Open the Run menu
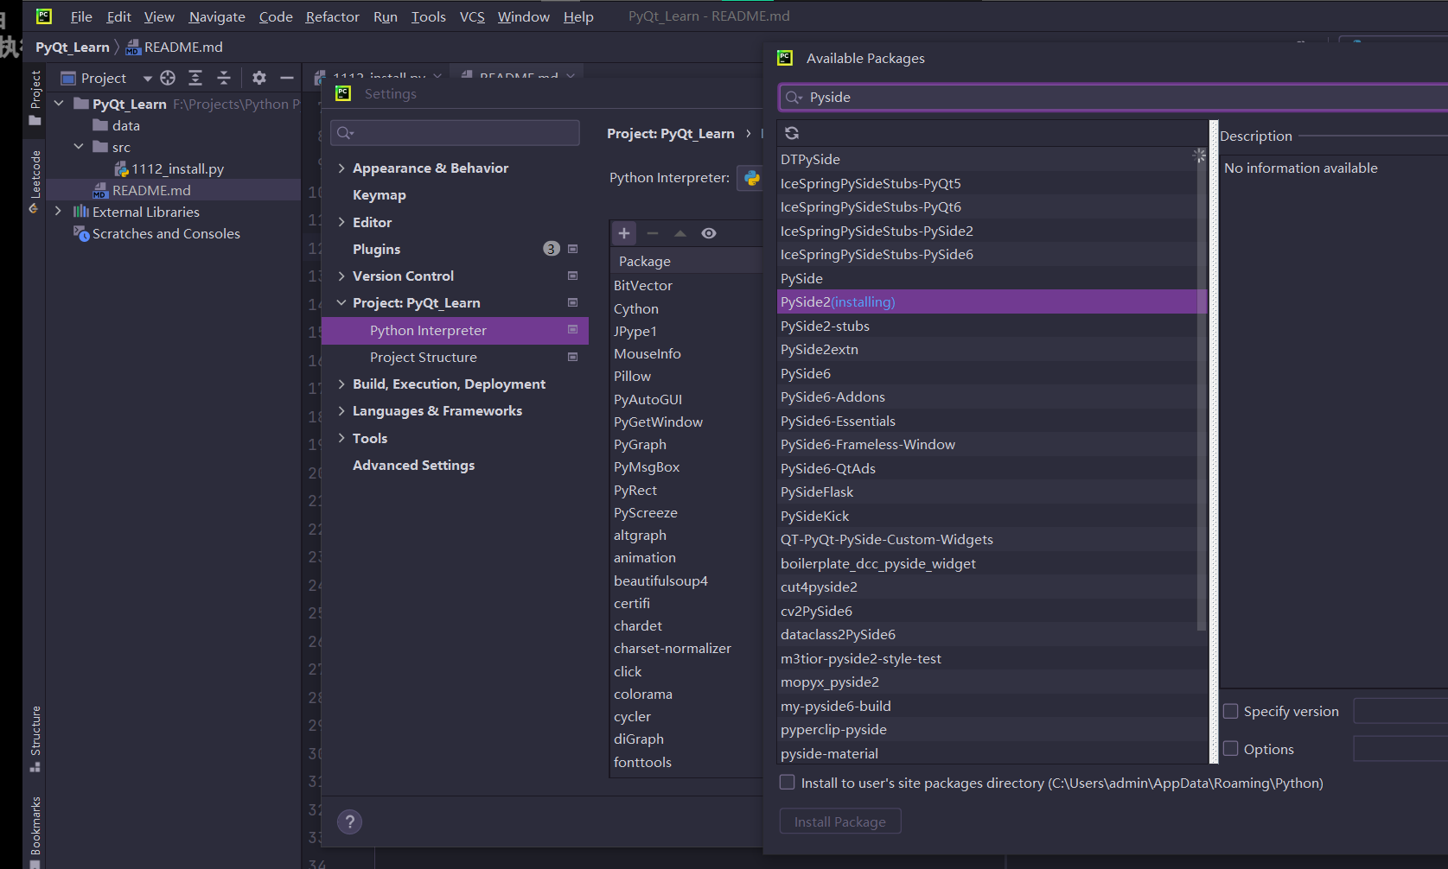This screenshot has height=869, width=1448. pyautogui.click(x=386, y=16)
